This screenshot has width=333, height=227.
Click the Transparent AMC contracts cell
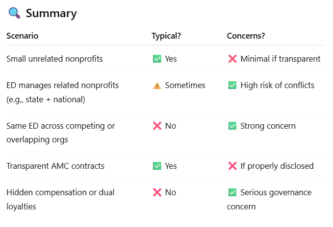(x=55, y=166)
